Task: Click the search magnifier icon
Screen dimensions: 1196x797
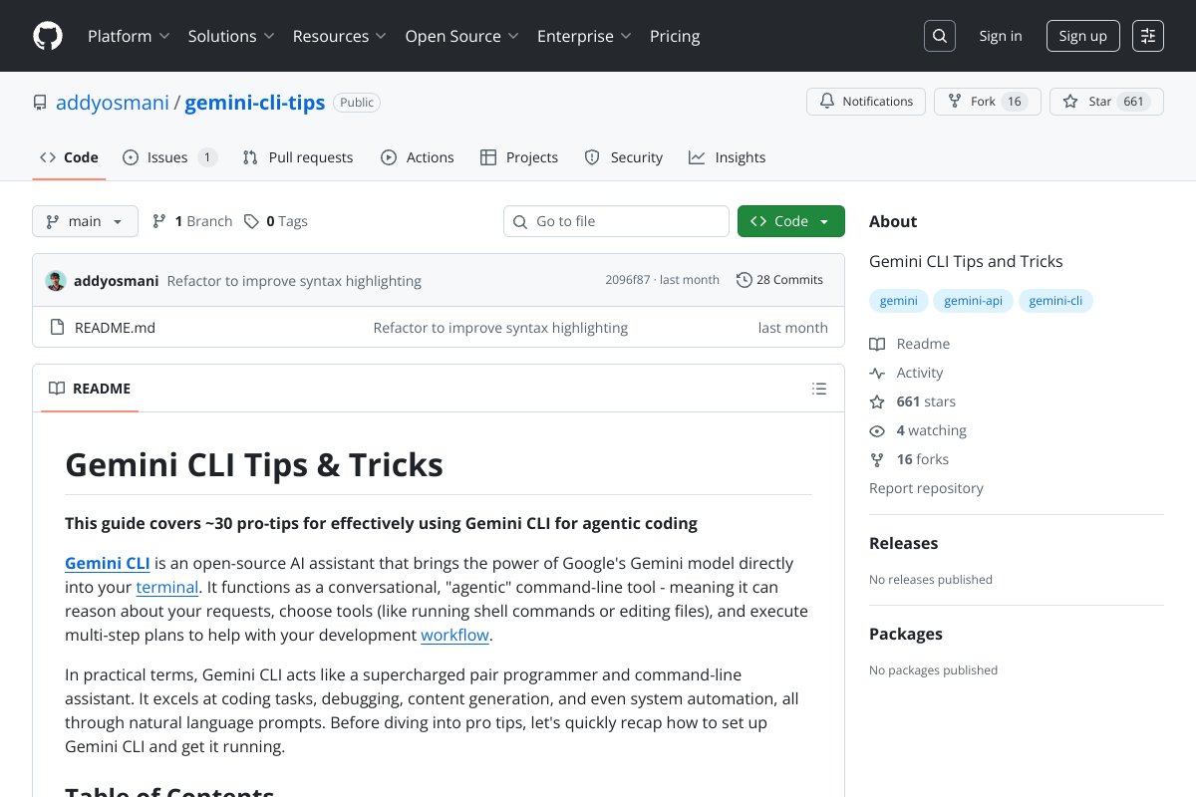Action: pos(940,36)
